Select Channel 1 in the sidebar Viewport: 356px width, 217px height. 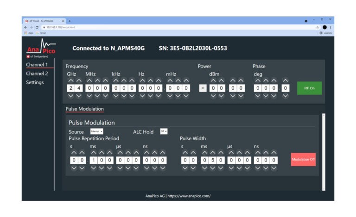(x=37, y=65)
